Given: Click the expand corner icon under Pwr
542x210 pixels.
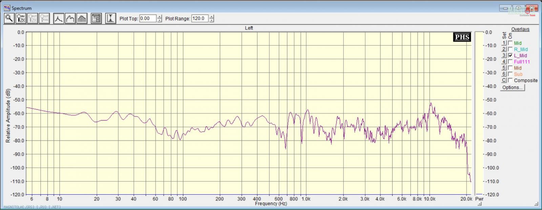Looking at the screenshot, I should 479,204.
